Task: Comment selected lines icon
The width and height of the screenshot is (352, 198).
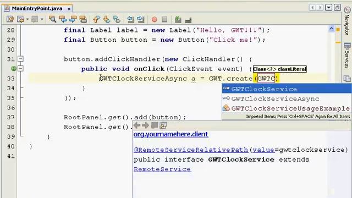Action: (x=178, y=20)
